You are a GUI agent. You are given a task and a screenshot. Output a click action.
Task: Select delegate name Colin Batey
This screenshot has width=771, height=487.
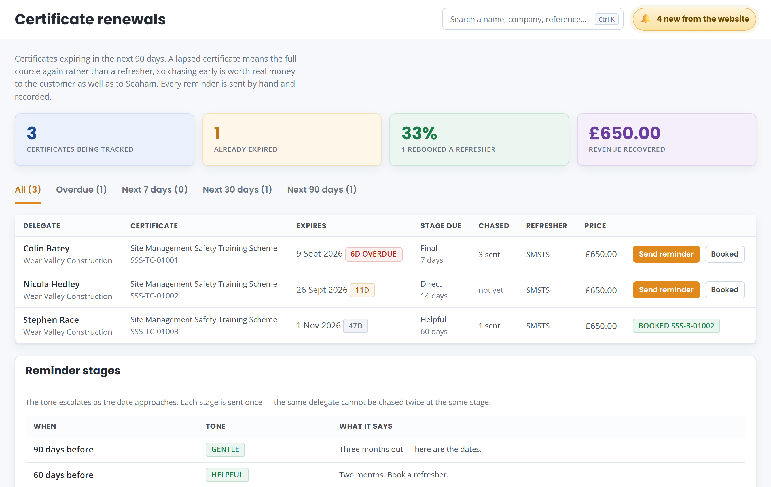click(x=46, y=249)
